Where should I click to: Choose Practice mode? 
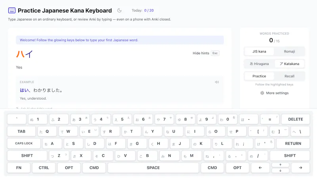pos(259,76)
